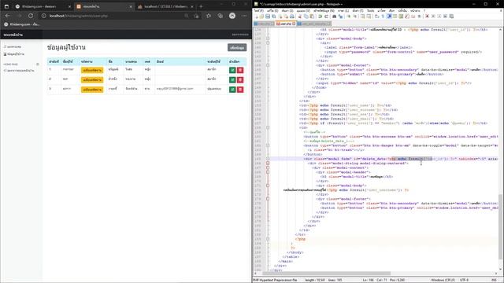This screenshot has width=504, height=283.
Task: Click the New file icon in Notepad++ toolbar
Action: pyautogui.click(x=256, y=16)
